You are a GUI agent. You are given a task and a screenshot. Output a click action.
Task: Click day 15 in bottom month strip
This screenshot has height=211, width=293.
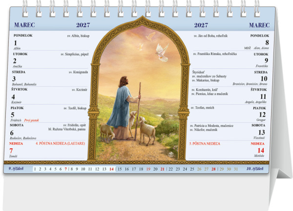click(120, 169)
